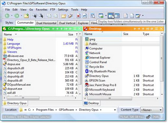Click right pane horizontal scrollbar thumb
168x123 pixels.
coord(110,98)
